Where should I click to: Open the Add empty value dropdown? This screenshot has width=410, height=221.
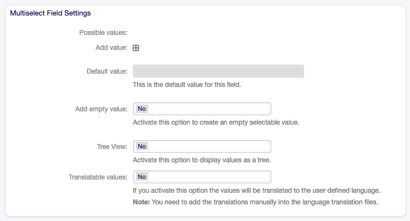click(202, 109)
